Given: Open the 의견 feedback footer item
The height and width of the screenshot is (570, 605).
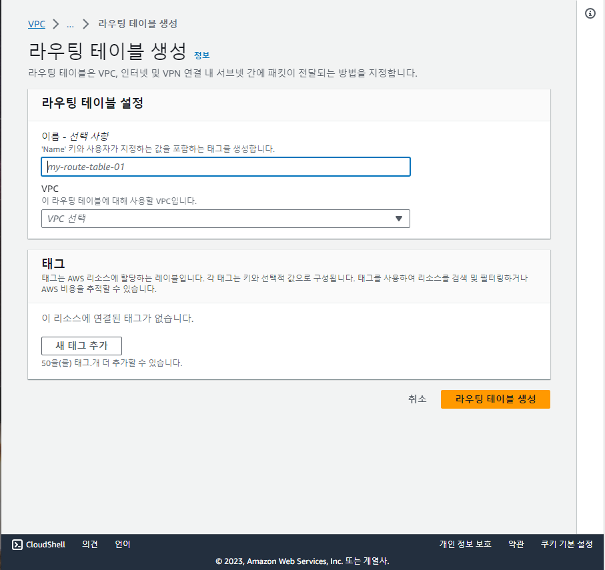Looking at the screenshot, I should coord(90,544).
